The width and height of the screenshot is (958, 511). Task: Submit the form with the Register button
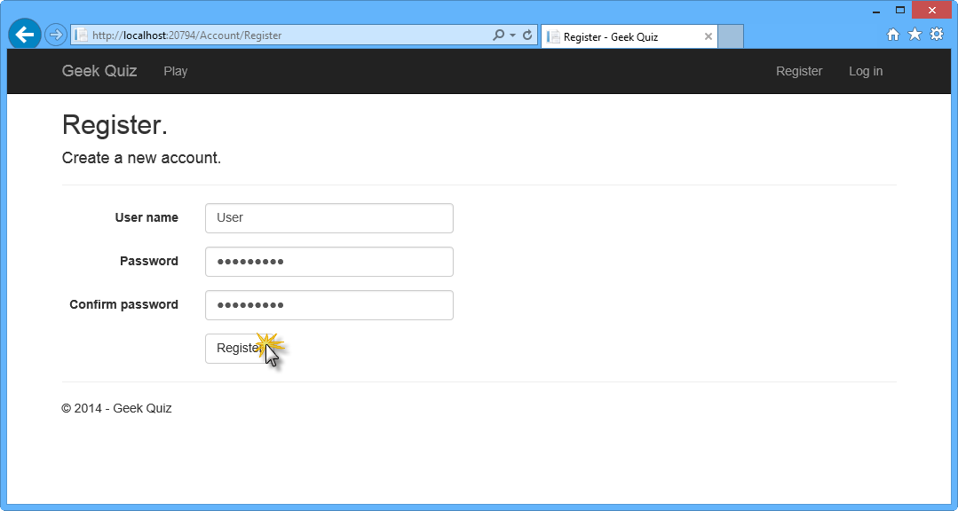(238, 348)
